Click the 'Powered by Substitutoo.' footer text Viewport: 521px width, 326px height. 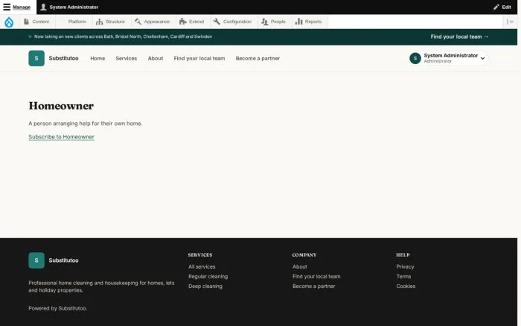pyautogui.click(x=58, y=308)
